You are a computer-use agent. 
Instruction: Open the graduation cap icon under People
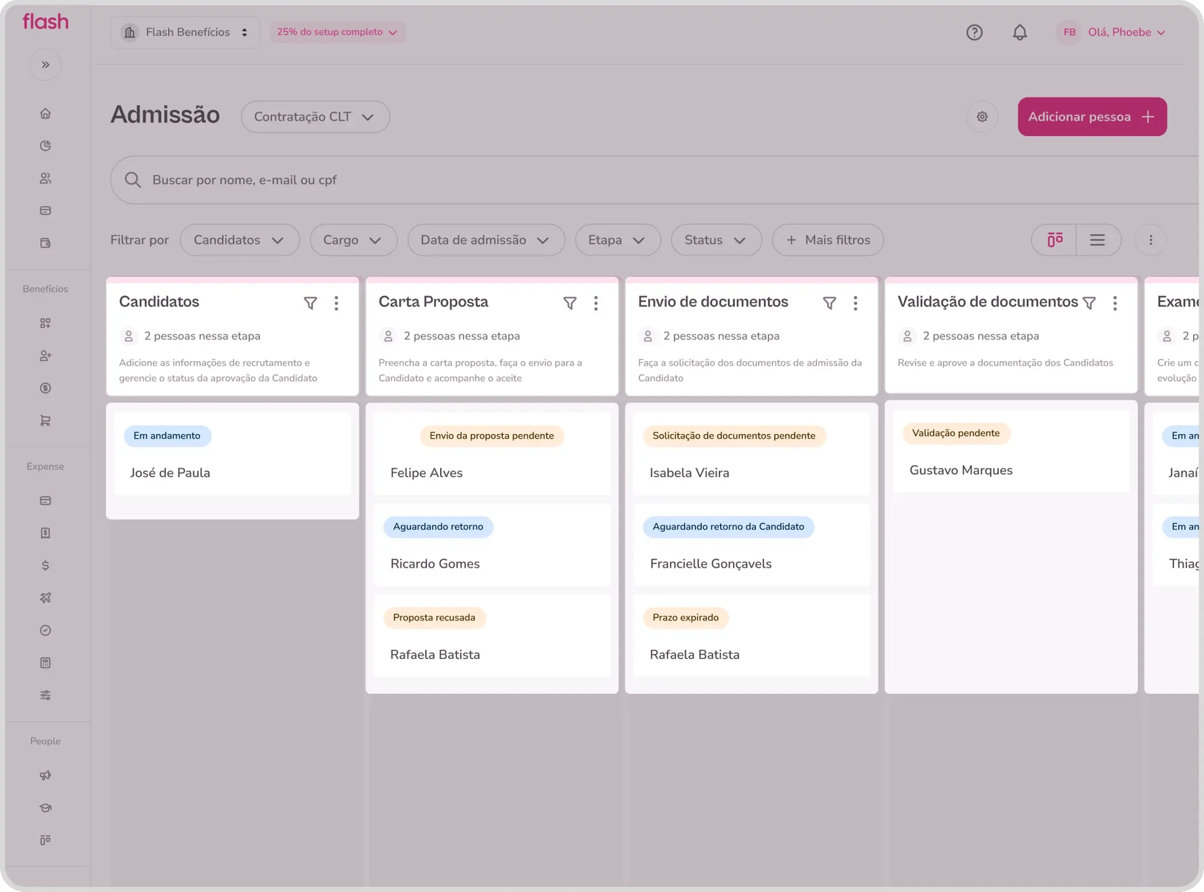(45, 808)
